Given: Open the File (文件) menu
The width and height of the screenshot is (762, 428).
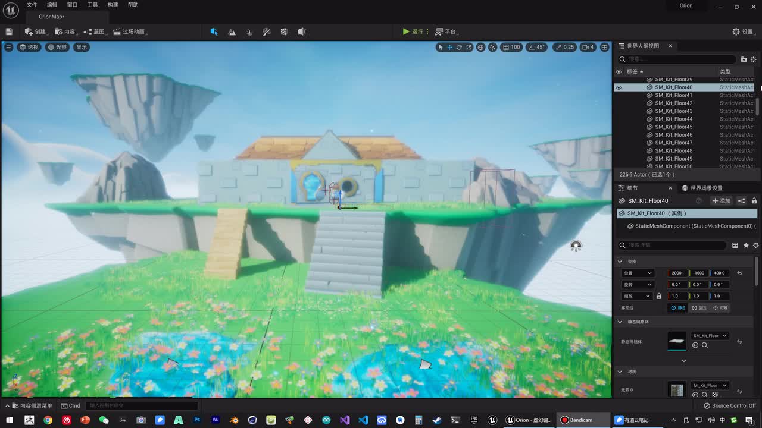Looking at the screenshot, I should 32,5.
